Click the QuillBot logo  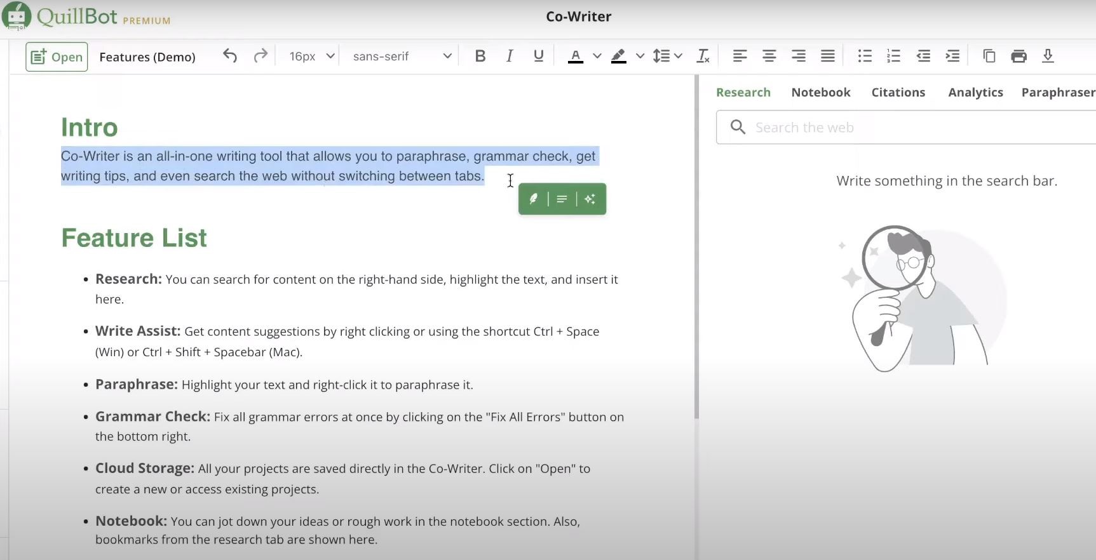pyautogui.click(x=86, y=16)
